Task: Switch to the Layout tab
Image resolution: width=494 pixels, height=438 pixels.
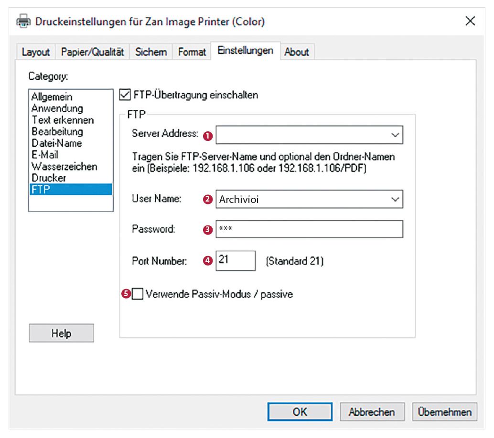Action: 37,52
